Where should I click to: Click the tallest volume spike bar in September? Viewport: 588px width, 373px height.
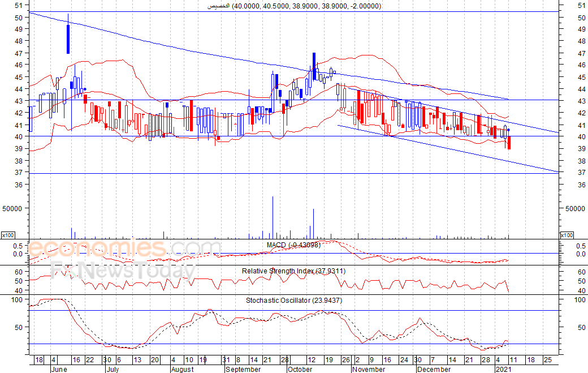click(273, 218)
